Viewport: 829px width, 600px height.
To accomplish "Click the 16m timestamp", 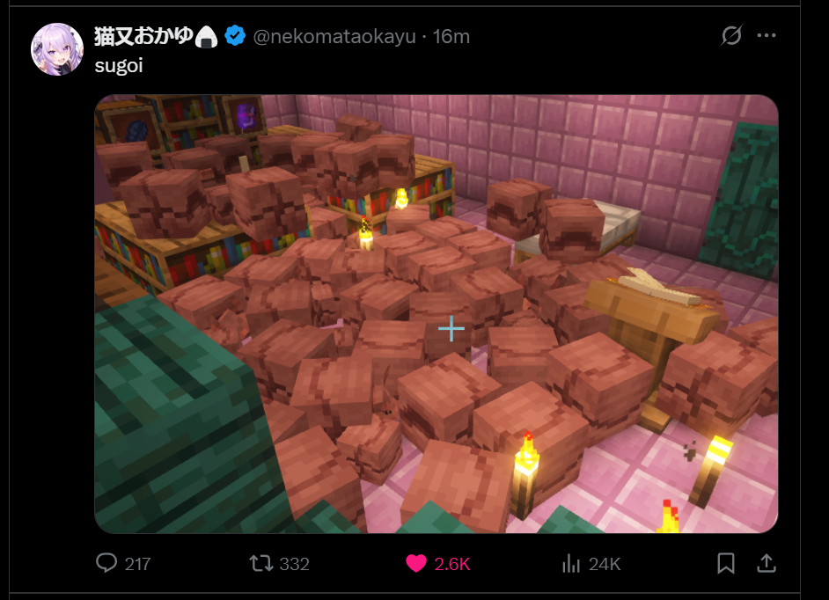I will pos(451,36).
